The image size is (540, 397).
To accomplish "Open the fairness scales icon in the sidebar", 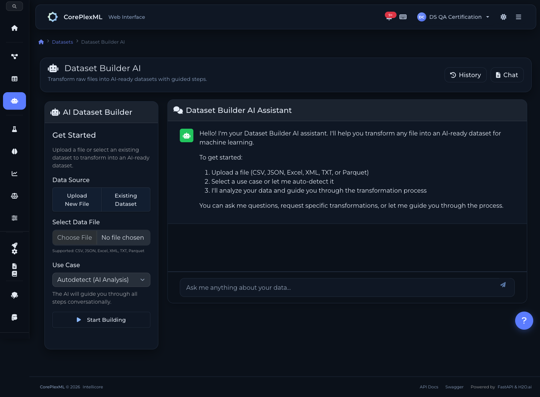I will tap(14, 196).
